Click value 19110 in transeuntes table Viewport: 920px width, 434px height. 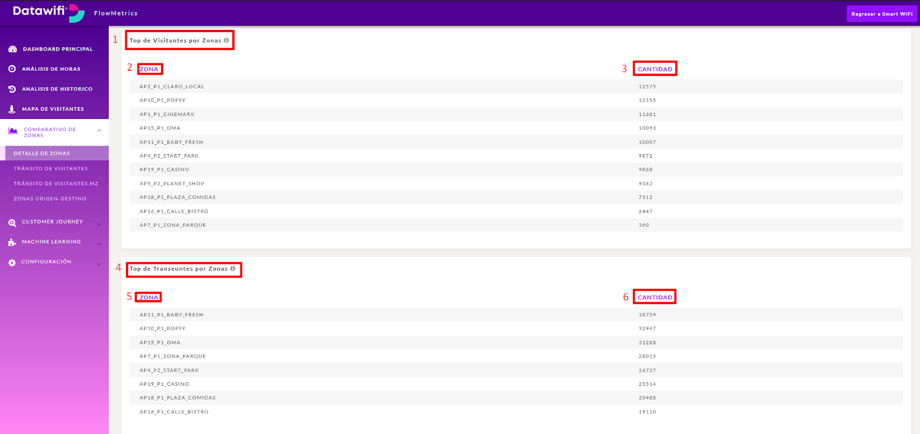(x=647, y=412)
